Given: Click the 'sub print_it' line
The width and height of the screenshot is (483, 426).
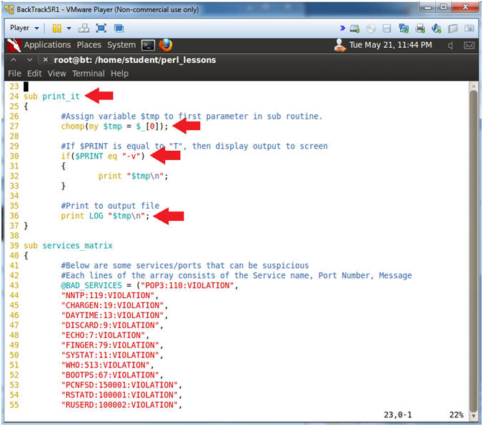Looking at the screenshot, I should click(x=51, y=96).
